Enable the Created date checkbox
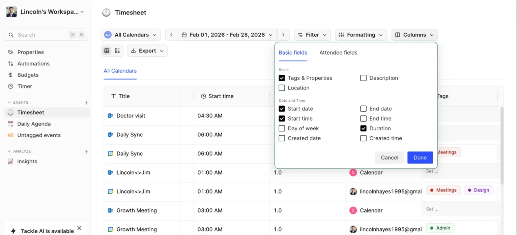Screen dimensions: 518x235 tap(282, 138)
